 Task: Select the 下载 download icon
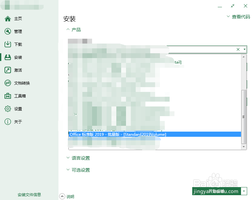(8, 44)
